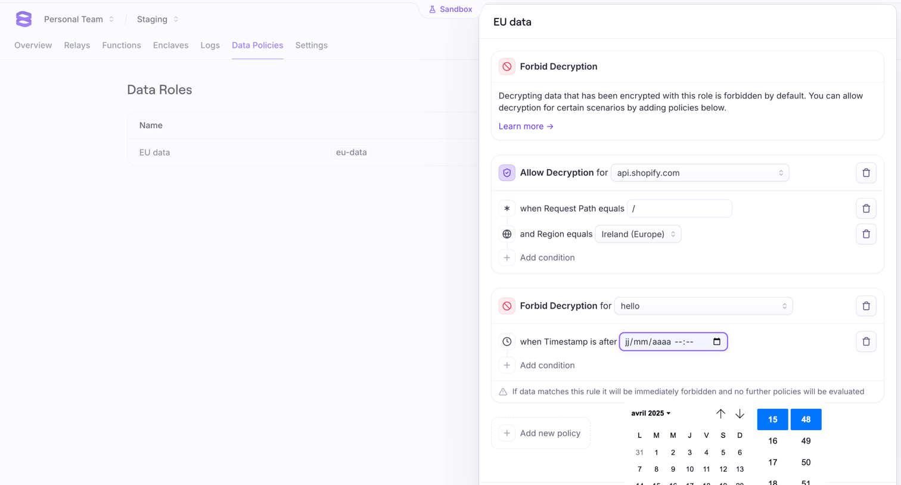Select April 1 in the calendar

[656, 453]
